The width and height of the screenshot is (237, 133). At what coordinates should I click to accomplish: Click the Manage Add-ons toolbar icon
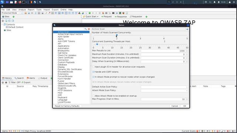(x=80, y=13)
